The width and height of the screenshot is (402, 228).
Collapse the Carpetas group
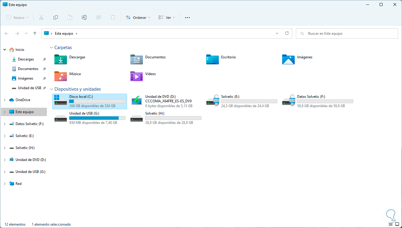point(52,48)
